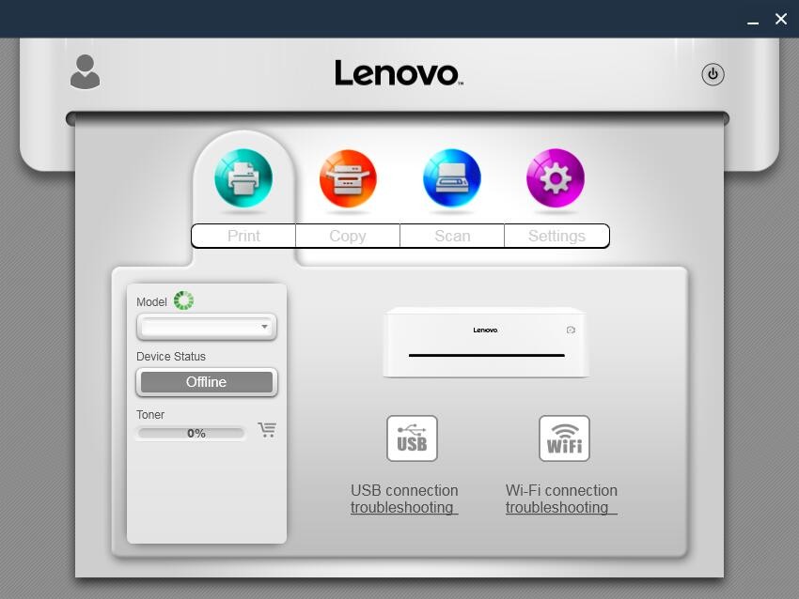Click the USB connection icon
The width and height of the screenshot is (799, 599).
pyautogui.click(x=412, y=438)
